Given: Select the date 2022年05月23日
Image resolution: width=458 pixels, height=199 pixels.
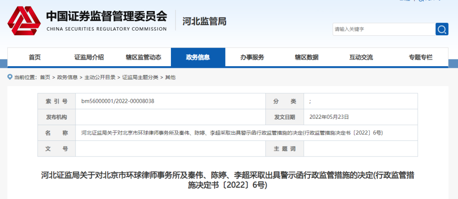Looking at the screenshot, I should (x=329, y=117).
